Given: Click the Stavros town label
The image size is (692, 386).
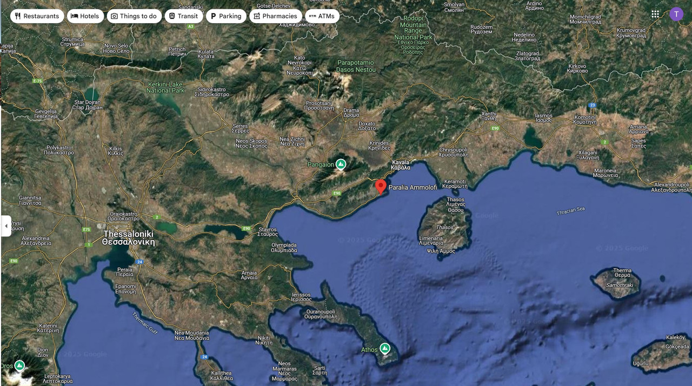Looking at the screenshot, I should pos(268,231).
